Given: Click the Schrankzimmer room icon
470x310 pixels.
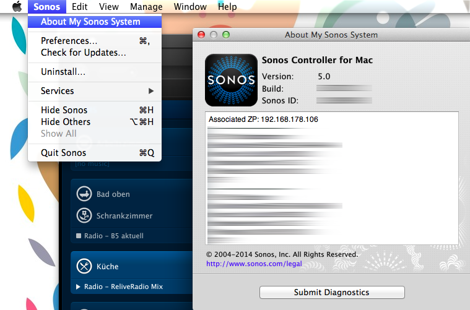Looking at the screenshot, I should pos(84,215).
